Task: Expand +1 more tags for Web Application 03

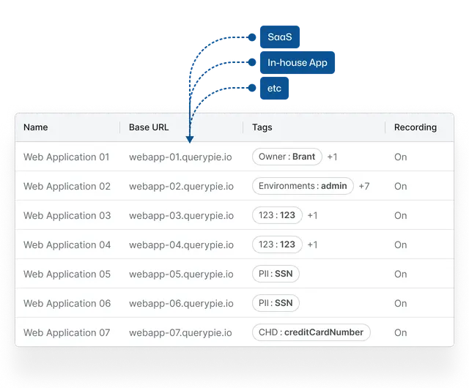Action: (x=313, y=215)
